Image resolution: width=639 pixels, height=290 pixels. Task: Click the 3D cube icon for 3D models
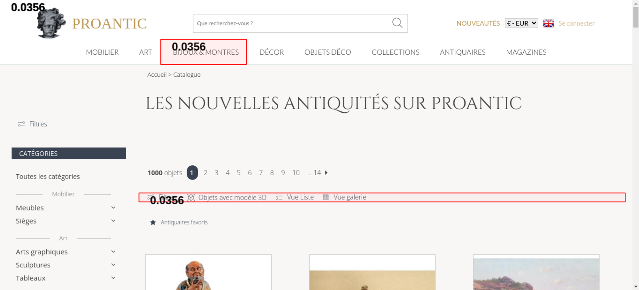pos(191,197)
